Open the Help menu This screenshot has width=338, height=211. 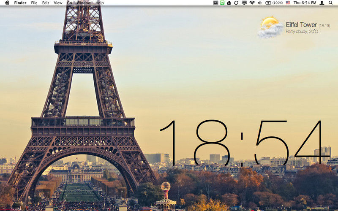[x=99, y=3]
